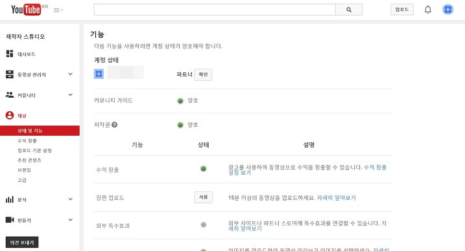Click the 확인 button next to 파트너
Screen dimensions: 465x251
coord(203,74)
